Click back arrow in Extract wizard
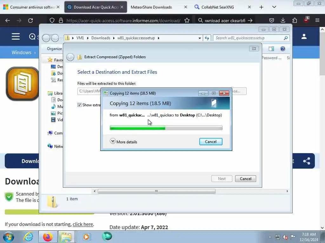 point(70,57)
